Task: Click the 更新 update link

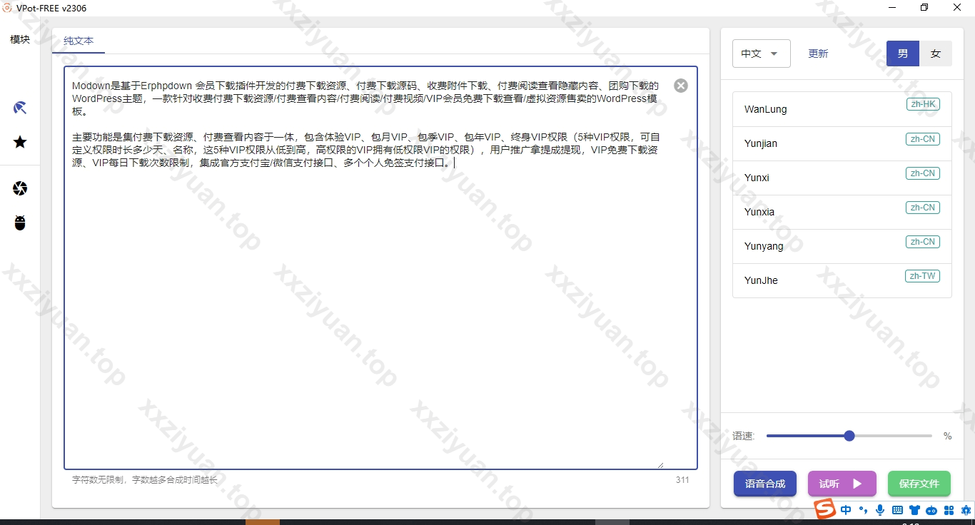Action: tap(818, 53)
